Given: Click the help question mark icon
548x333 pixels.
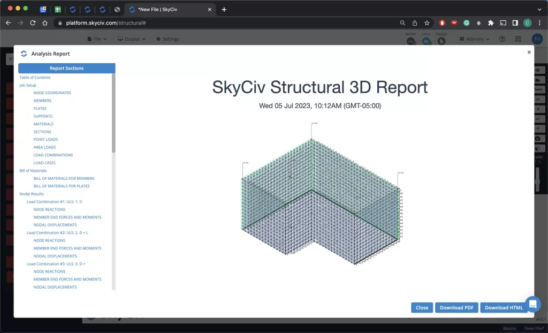Looking at the screenshot, I should pyautogui.click(x=502, y=39).
